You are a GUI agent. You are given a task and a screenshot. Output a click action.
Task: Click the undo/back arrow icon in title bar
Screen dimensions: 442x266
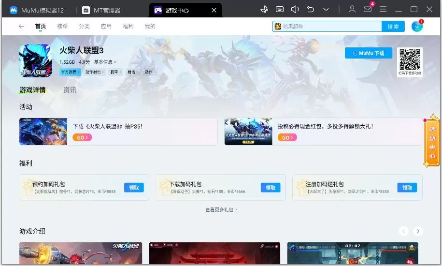coord(310,9)
